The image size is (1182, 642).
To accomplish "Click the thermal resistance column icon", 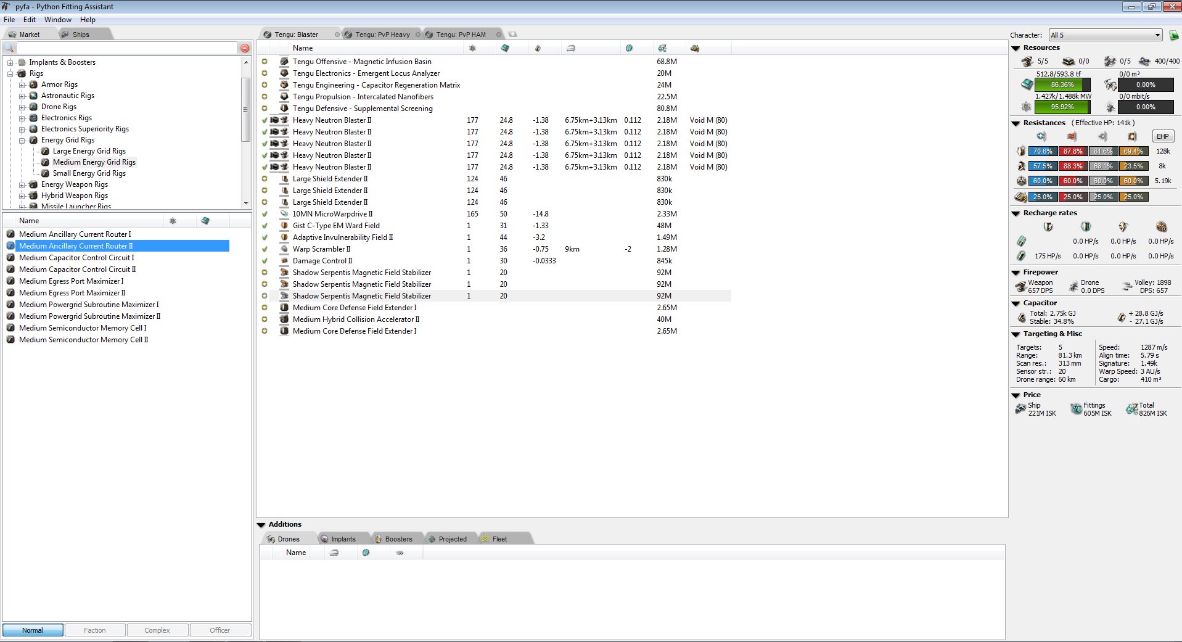I will click(1072, 136).
